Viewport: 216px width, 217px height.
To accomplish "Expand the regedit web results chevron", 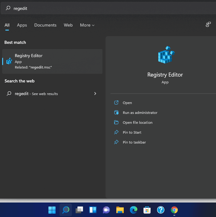I will (95, 94).
